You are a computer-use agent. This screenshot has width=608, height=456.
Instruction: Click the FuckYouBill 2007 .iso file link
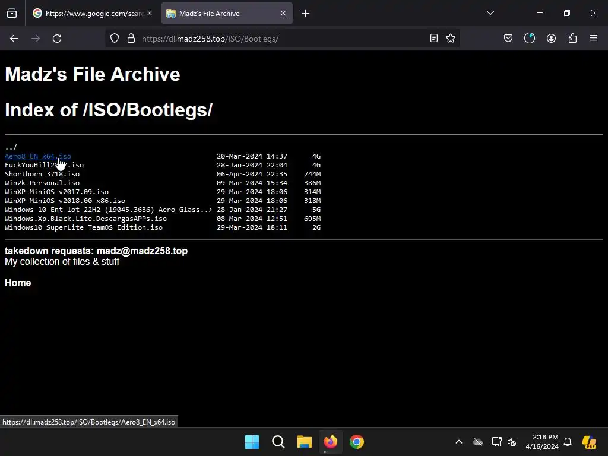(44, 165)
